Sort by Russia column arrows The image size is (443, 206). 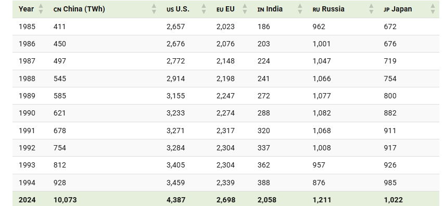pyautogui.click(x=371, y=9)
